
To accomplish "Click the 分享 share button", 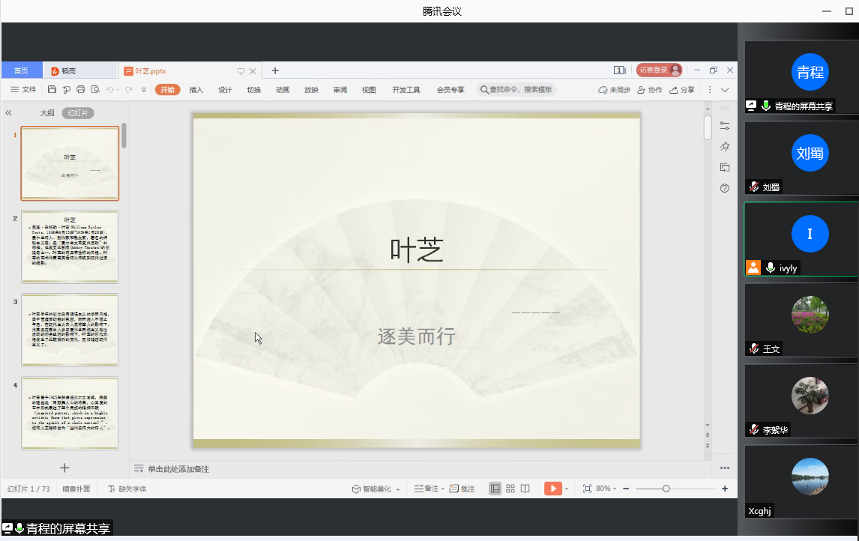I will [682, 90].
